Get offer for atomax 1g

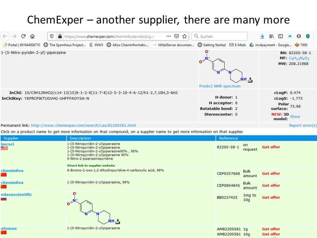[271, 229]
